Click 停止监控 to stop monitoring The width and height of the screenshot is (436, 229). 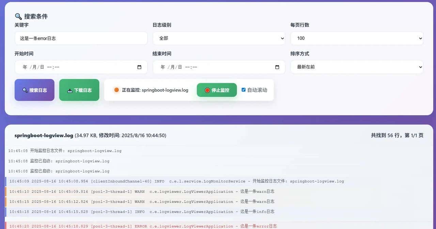pyautogui.click(x=217, y=90)
